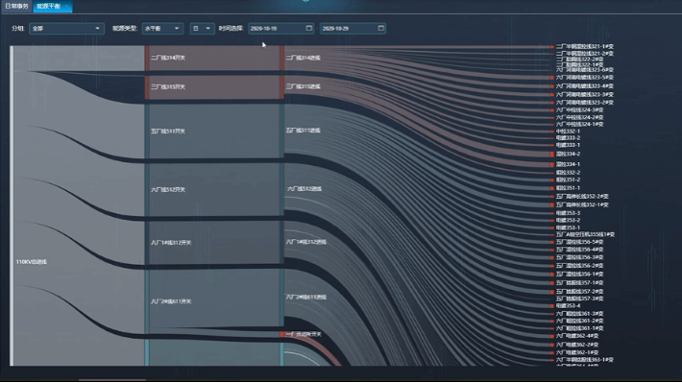Viewport: 682px width, 383px height.
Task: Click the 353-3 end node label
Action: (x=568, y=213)
